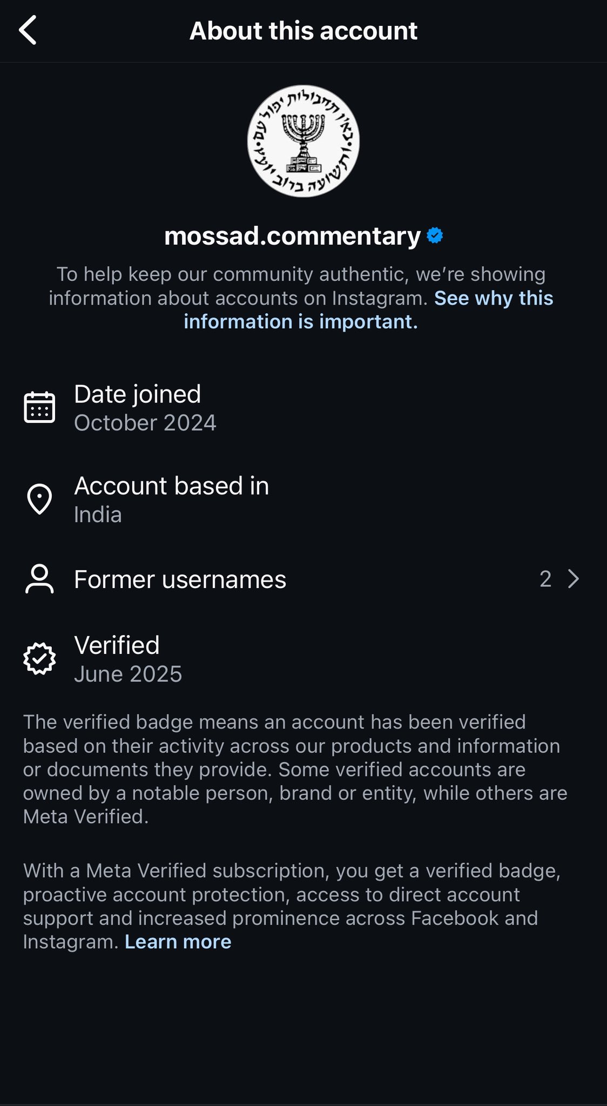Image resolution: width=607 pixels, height=1106 pixels.
Task: Open the Former usernames row
Action: [x=180, y=579]
